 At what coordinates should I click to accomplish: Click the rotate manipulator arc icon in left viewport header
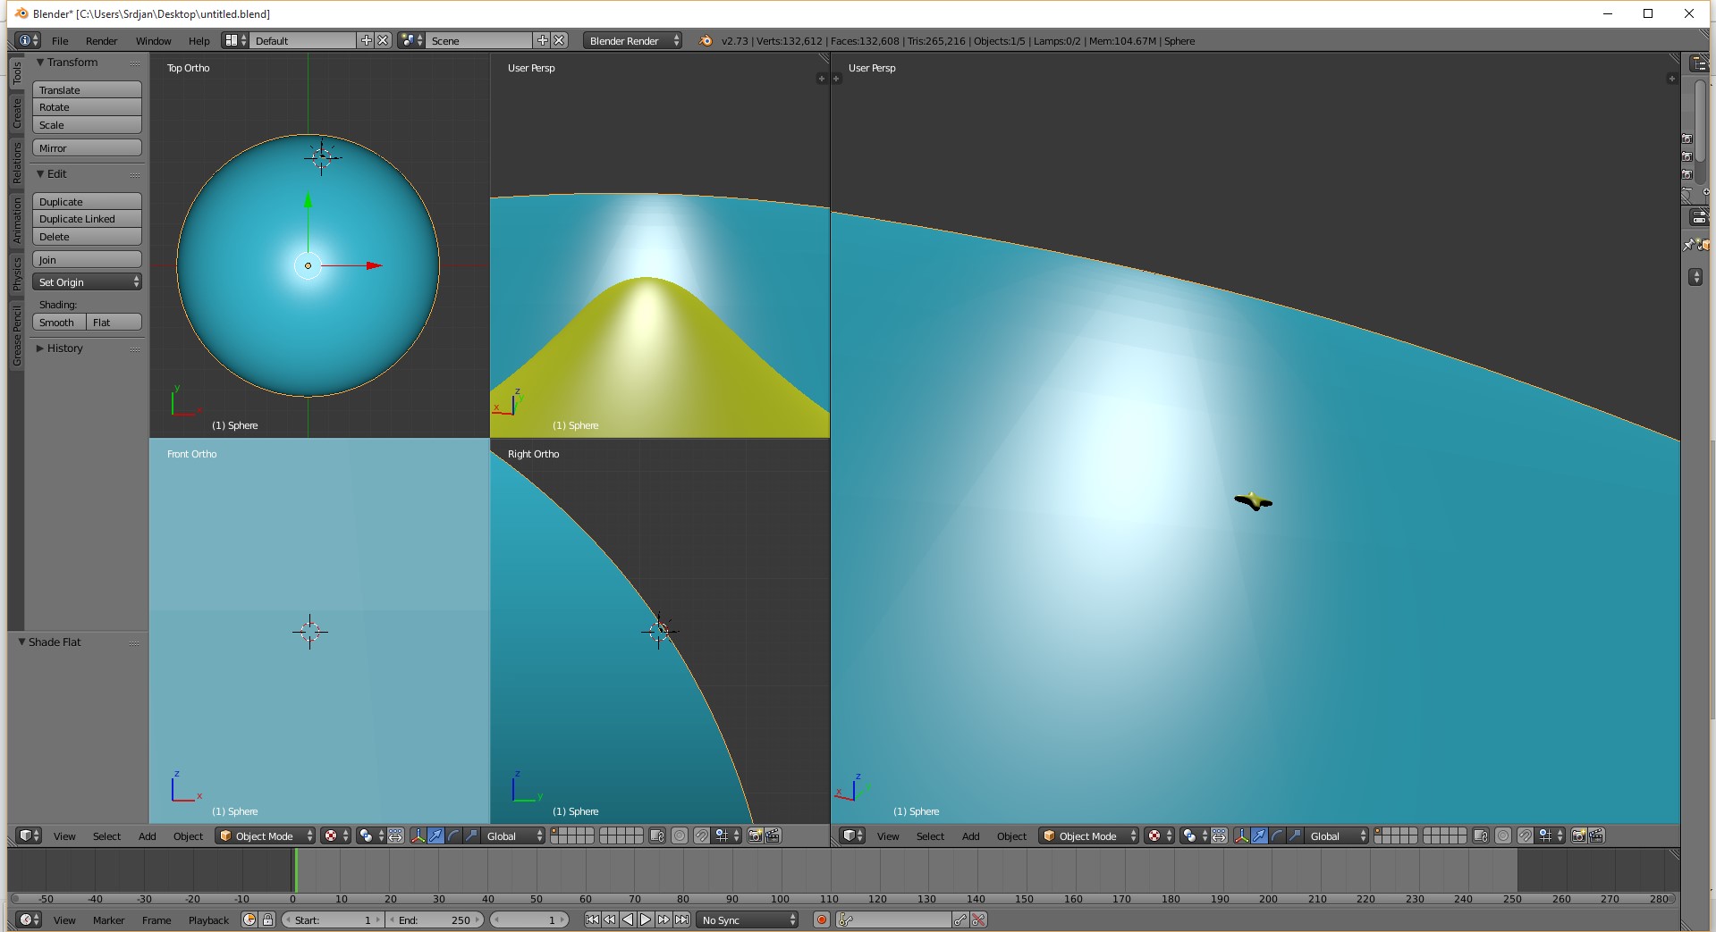[x=453, y=836]
